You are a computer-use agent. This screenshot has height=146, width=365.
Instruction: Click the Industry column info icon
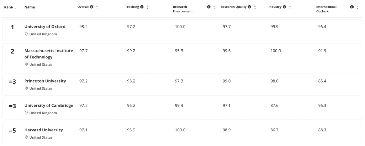pyautogui.click(x=285, y=7)
